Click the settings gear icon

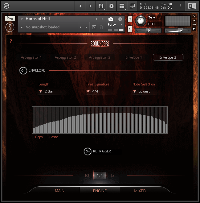coord(111,6)
